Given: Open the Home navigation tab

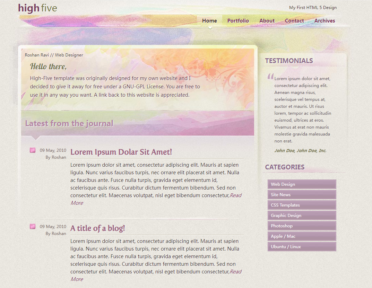Looking at the screenshot, I should (x=209, y=21).
